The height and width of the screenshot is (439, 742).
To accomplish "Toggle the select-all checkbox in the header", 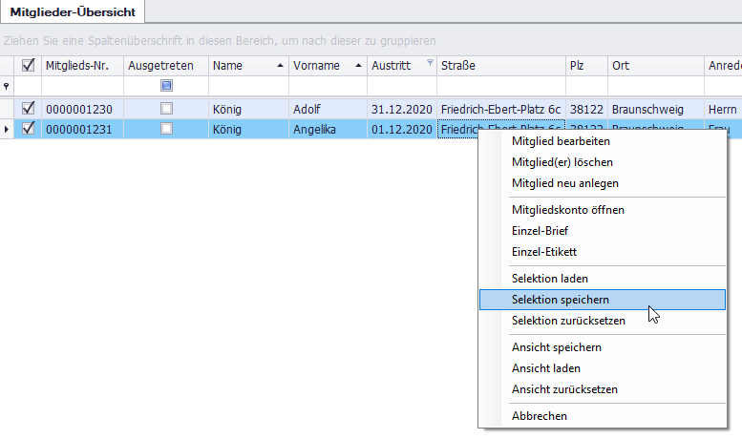I will tap(28, 65).
